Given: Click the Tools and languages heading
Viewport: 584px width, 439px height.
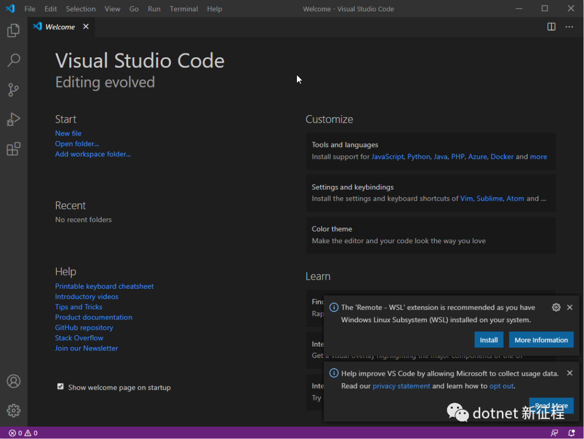Looking at the screenshot, I should (x=345, y=145).
